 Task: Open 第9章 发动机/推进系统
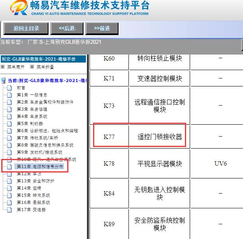[x=39, y=152]
